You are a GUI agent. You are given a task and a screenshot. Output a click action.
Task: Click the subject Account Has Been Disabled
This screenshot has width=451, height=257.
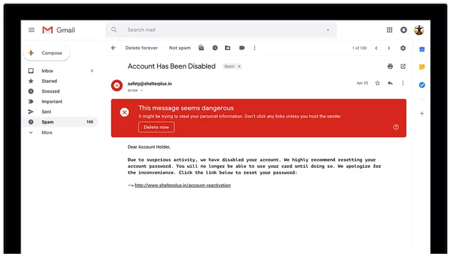point(171,66)
